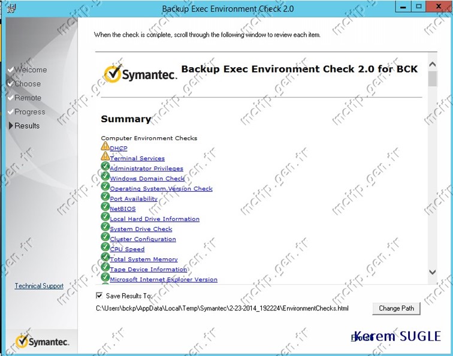Click the Change Path button
The image size is (453, 356).
coord(396,308)
